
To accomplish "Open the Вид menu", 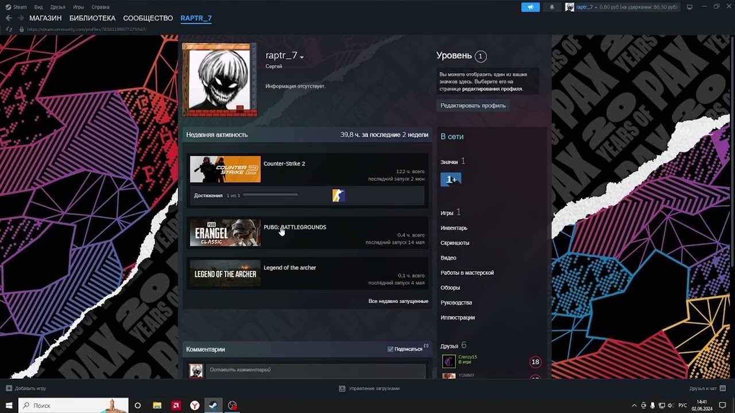I will 38,7.
